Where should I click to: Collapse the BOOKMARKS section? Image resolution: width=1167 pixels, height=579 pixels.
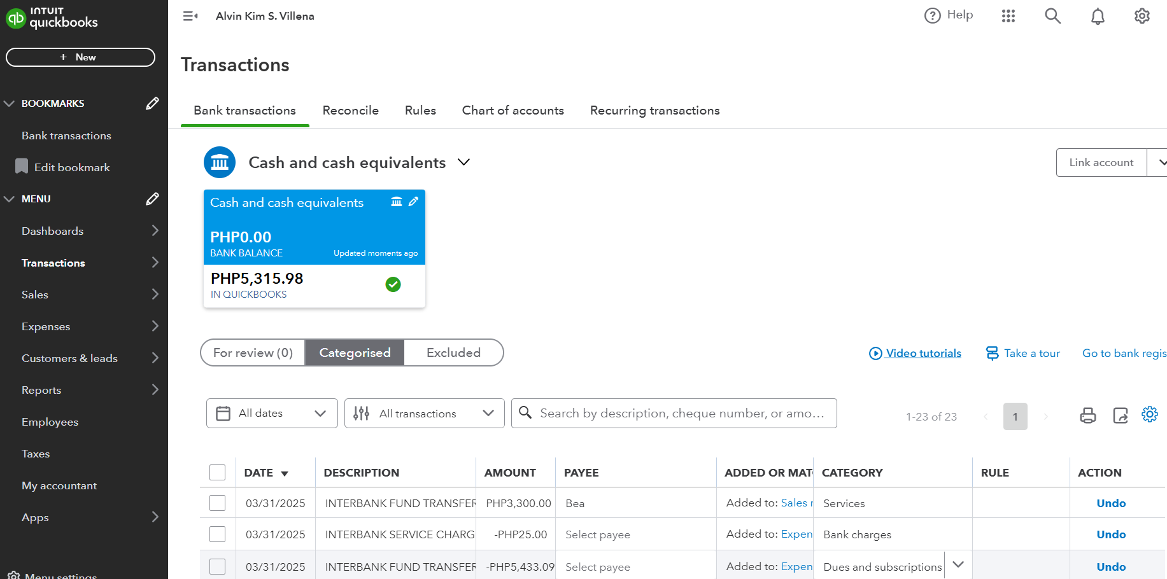click(9, 103)
